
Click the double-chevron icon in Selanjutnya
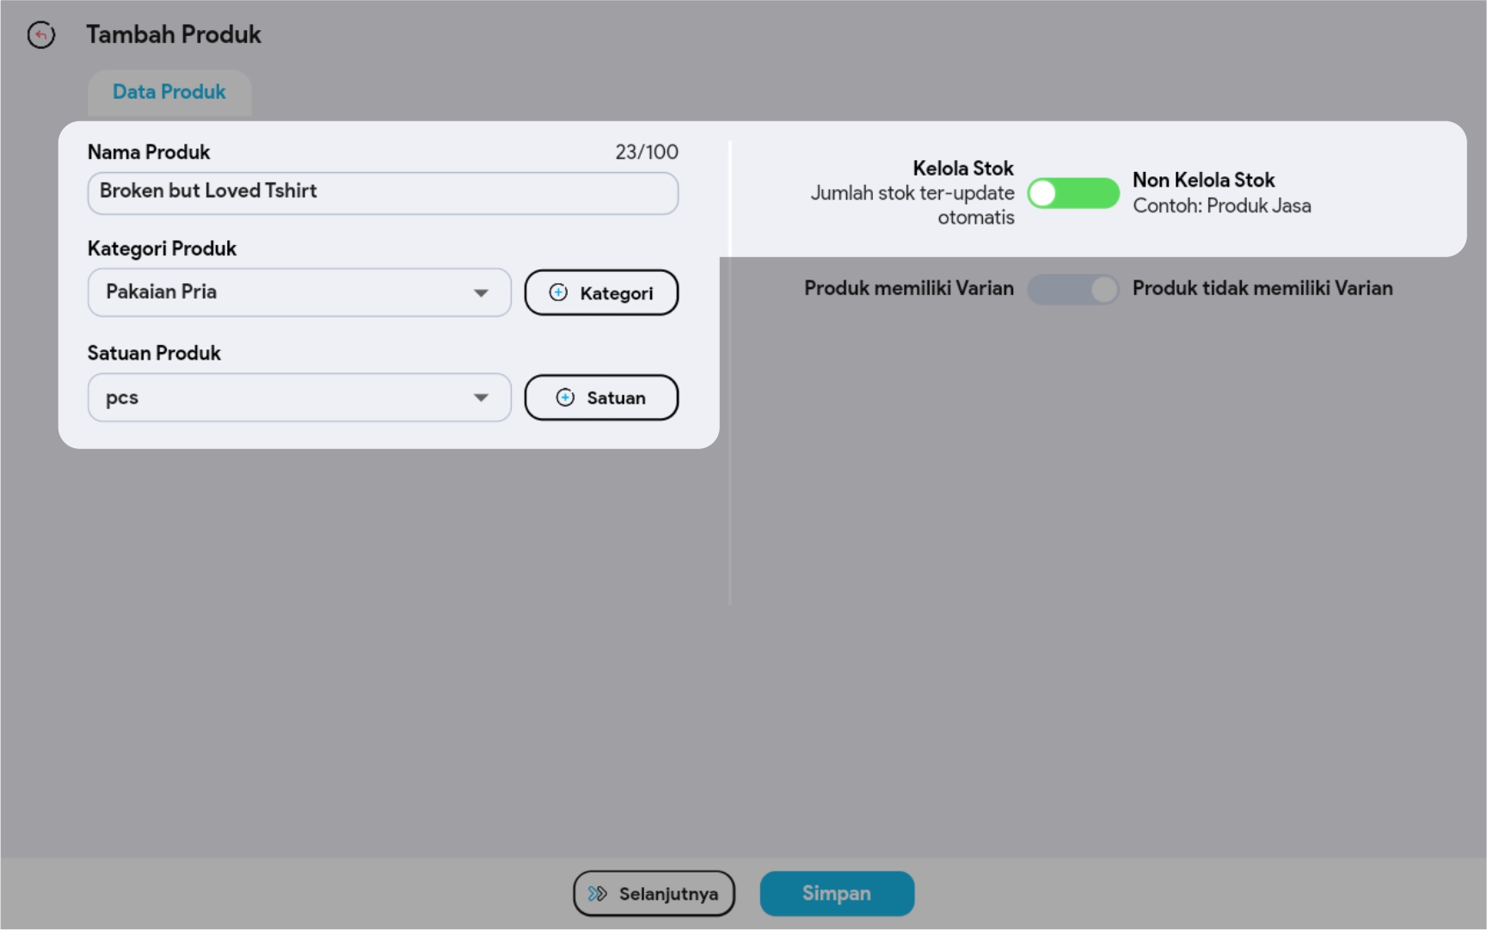[597, 894]
